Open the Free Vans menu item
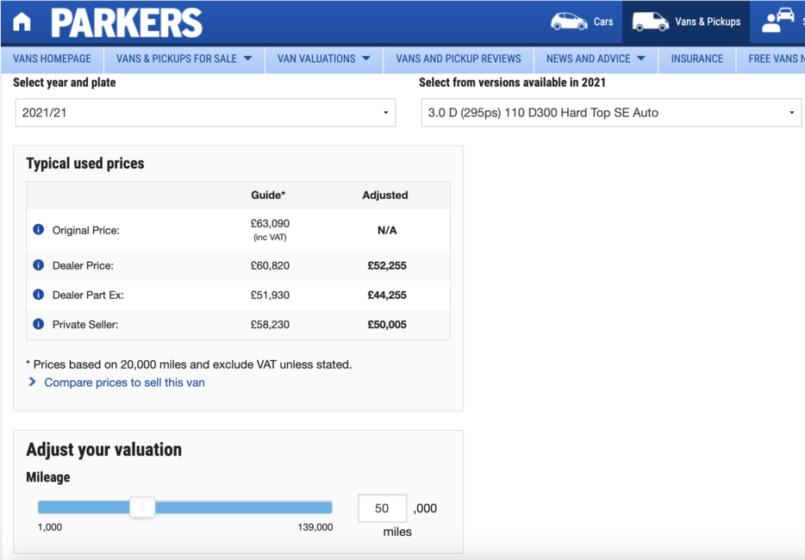This screenshot has width=805, height=560. coord(777,59)
